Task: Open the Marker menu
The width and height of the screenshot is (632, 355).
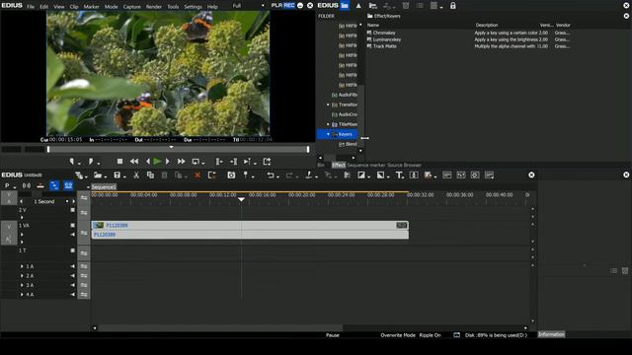Action: click(x=92, y=7)
